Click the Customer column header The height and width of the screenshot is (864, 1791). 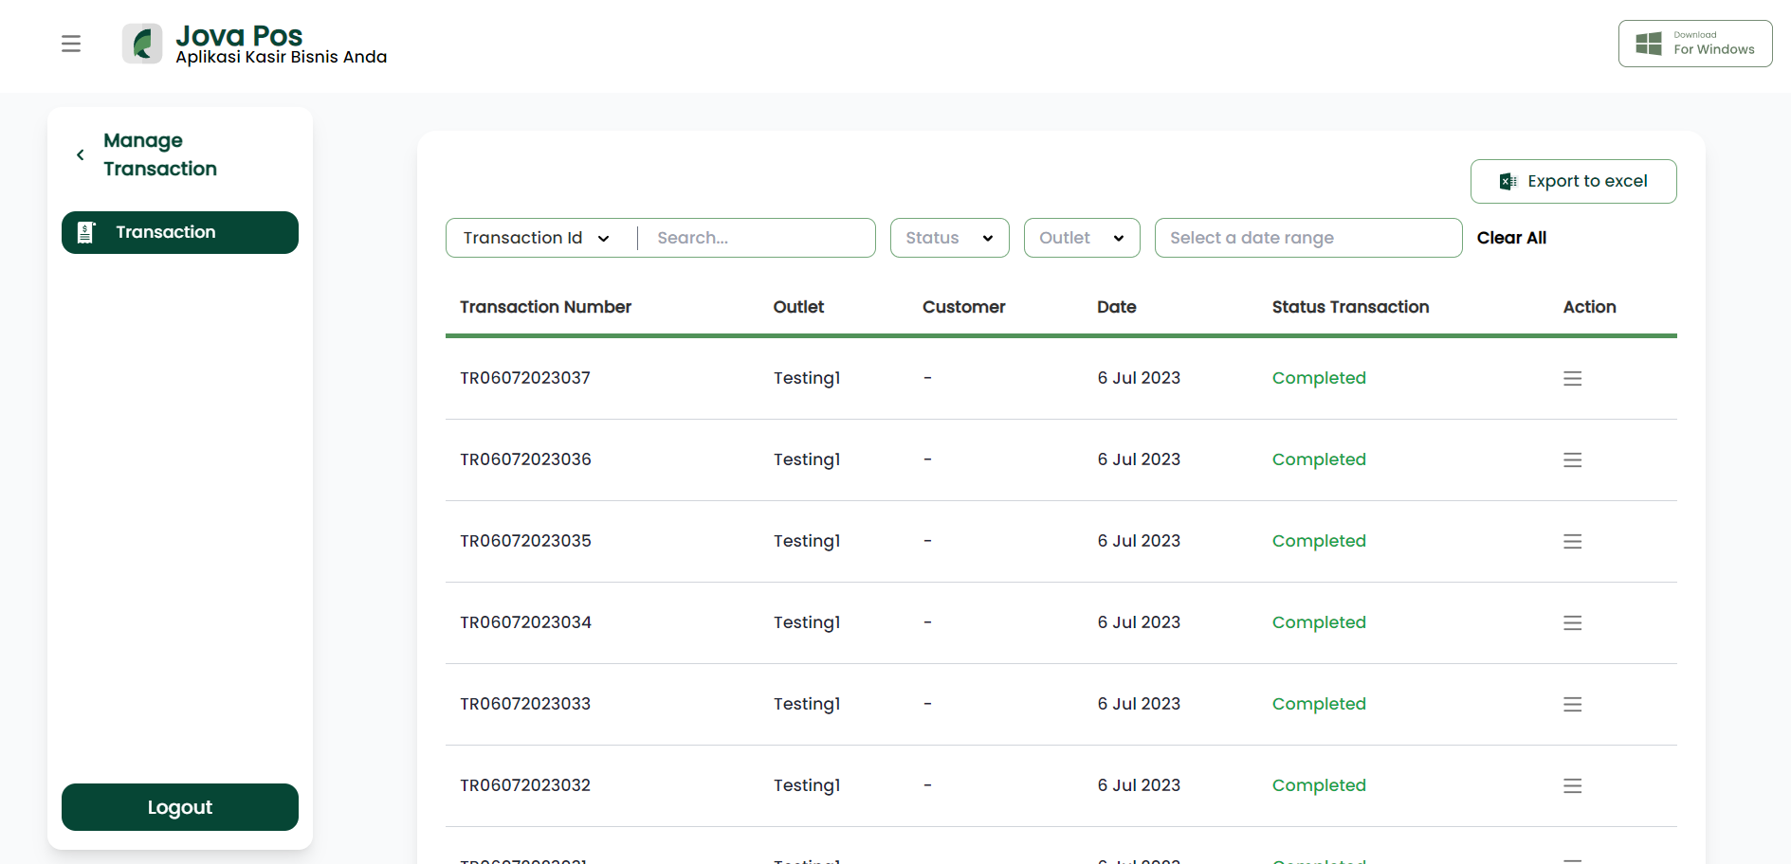click(963, 307)
